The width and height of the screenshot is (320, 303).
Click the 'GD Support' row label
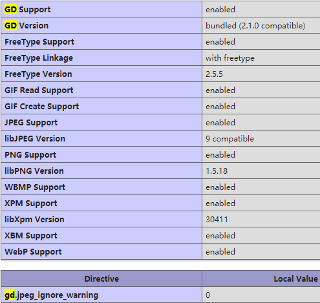(x=28, y=10)
